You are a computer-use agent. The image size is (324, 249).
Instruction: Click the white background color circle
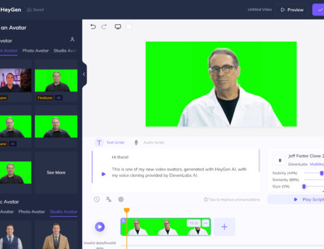(129, 27)
